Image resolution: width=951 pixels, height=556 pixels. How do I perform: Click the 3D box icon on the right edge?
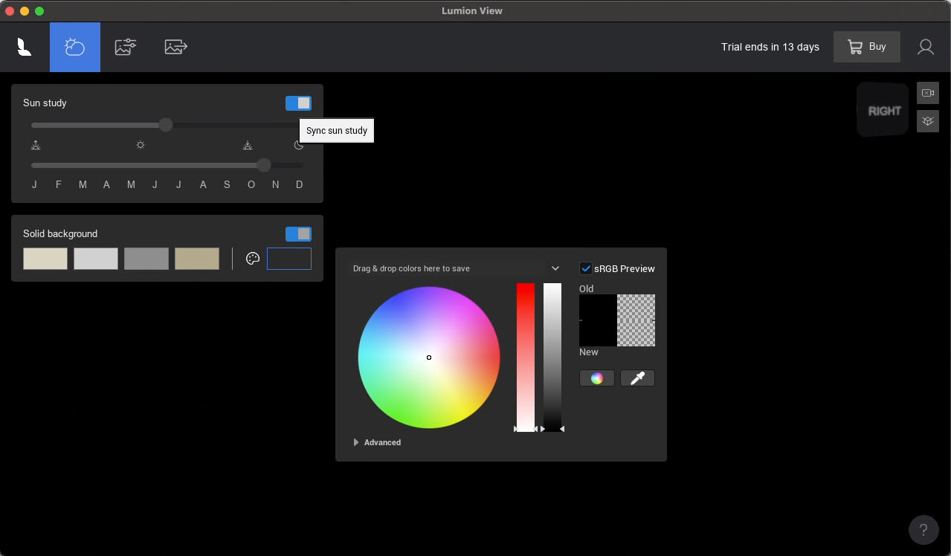coord(927,120)
